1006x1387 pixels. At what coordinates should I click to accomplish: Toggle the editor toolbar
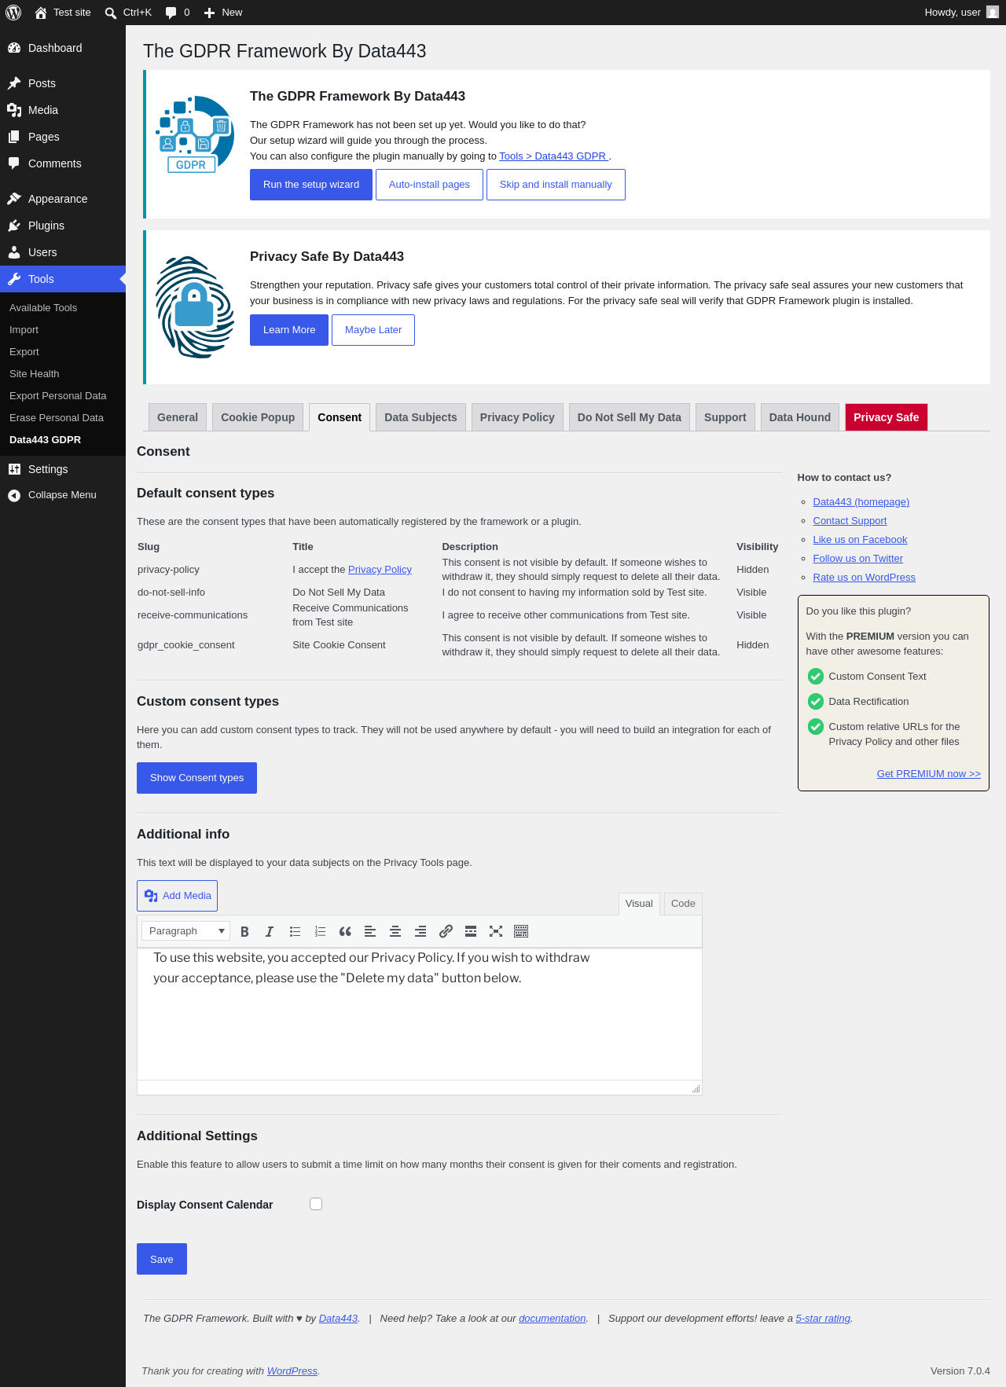click(x=521, y=931)
